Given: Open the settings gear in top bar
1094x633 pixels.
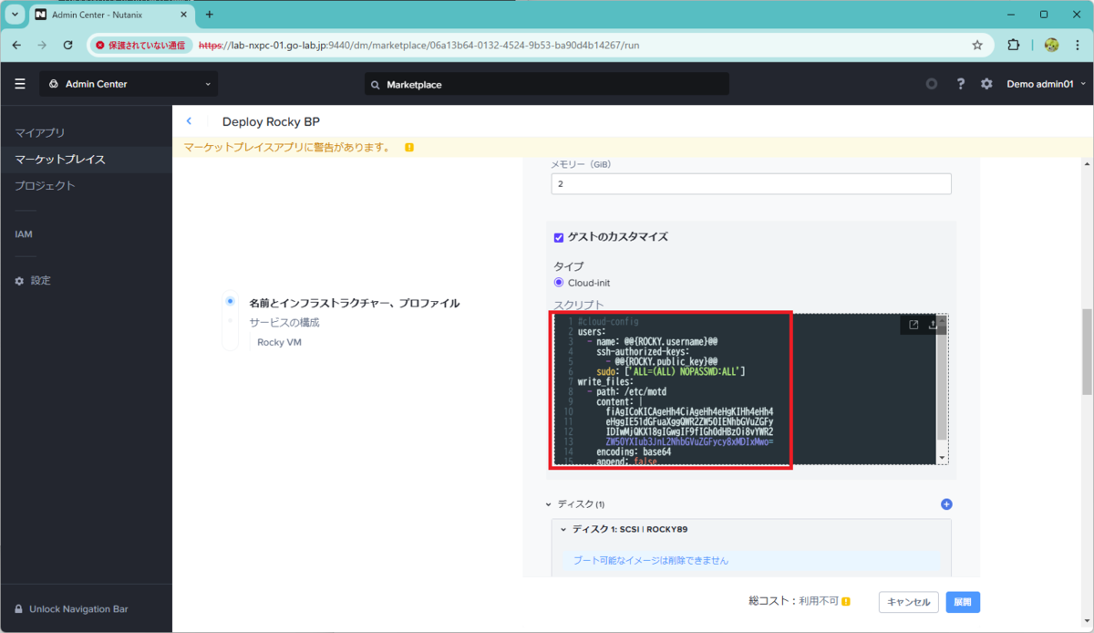Looking at the screenshot, I should (x=986, y=84).
